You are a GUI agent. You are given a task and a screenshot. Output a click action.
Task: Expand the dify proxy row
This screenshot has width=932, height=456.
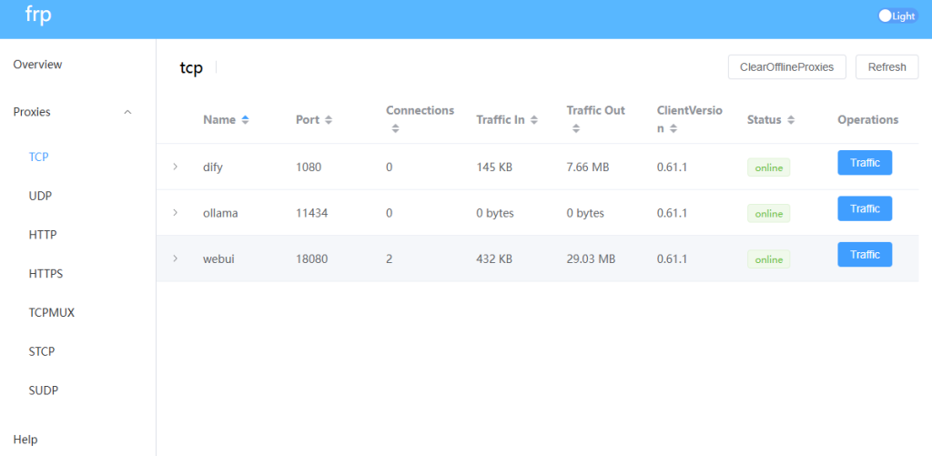tap(175, 167)
